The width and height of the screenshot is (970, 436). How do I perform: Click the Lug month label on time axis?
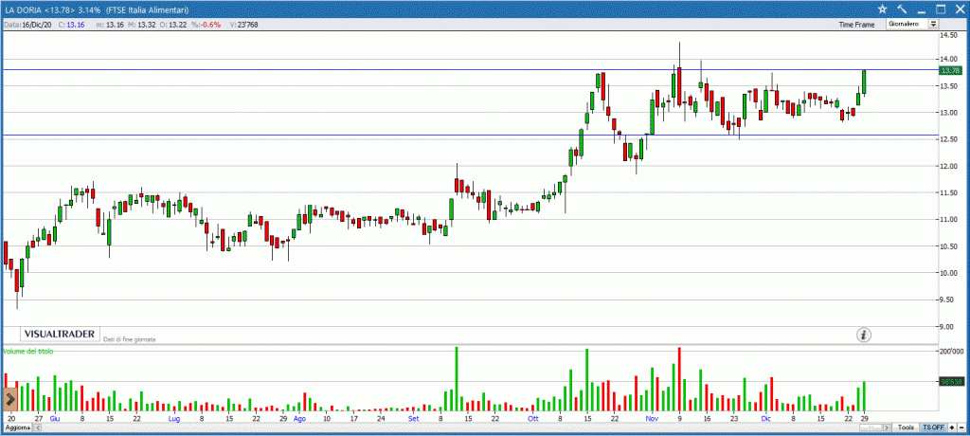(174, 419)
